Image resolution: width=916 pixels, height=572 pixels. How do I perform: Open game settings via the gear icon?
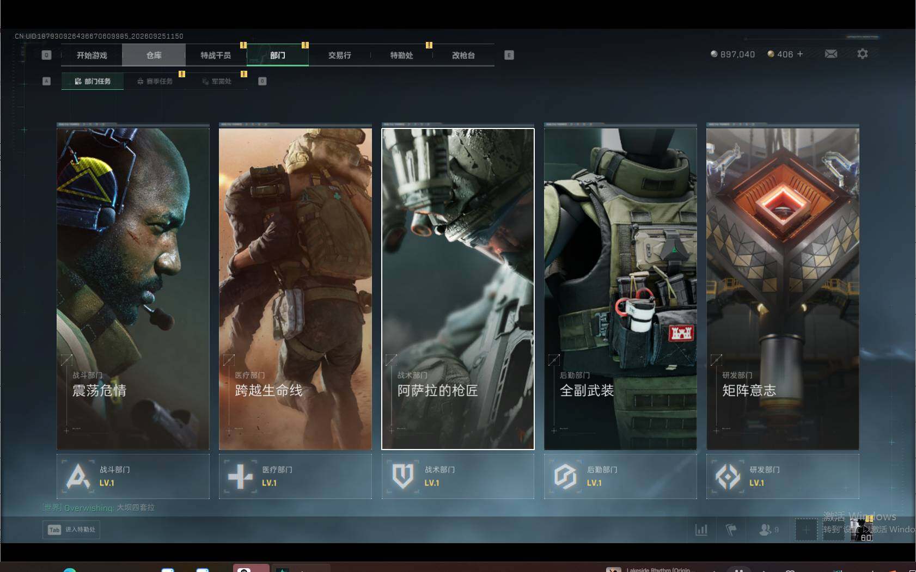[862, 54]
